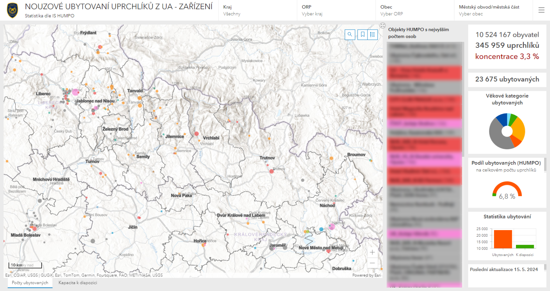Image resolution: width=550 pixels, height=291 pixels.
Task: Zoom out on the map
Action: tap(372, 263)
